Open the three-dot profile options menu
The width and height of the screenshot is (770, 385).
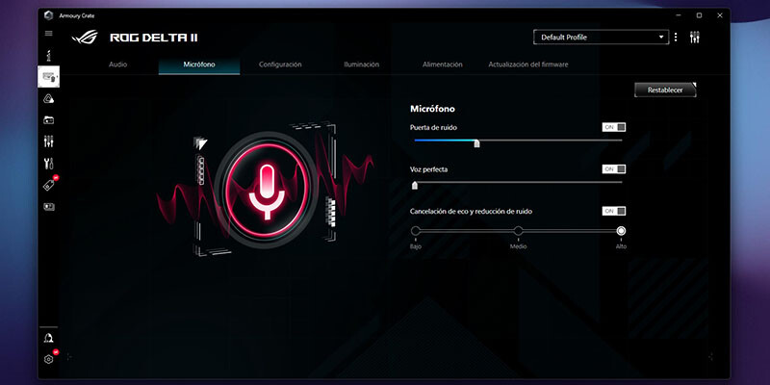tap(676, 37)
